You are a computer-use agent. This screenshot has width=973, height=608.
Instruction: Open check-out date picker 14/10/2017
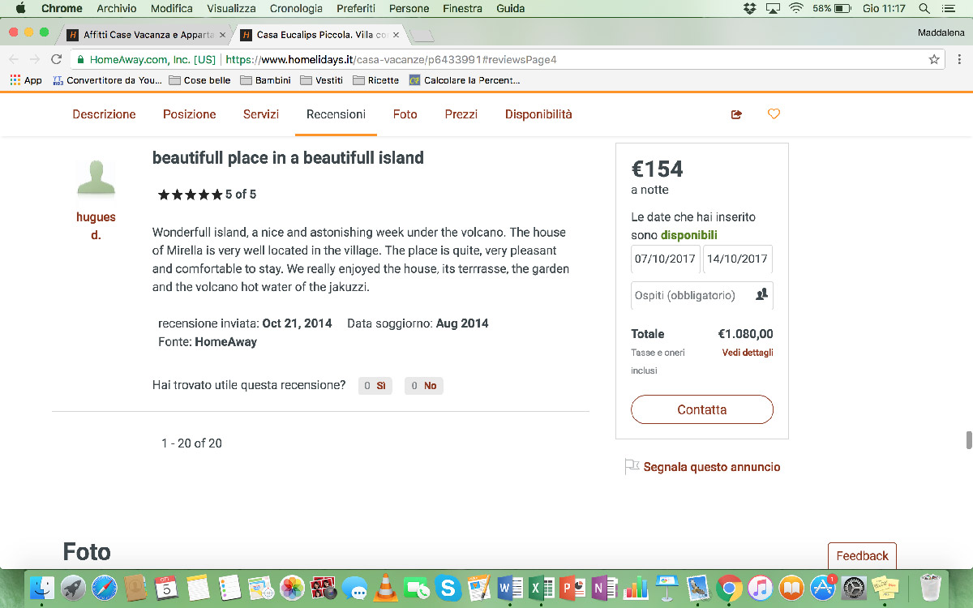[x=737, y=259]
